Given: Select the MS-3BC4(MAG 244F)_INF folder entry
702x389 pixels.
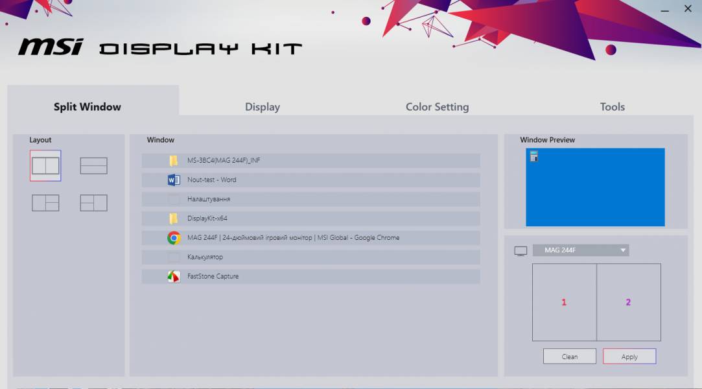Looking at the screenshot, I should pyautogui.click(x=311, y=161).
